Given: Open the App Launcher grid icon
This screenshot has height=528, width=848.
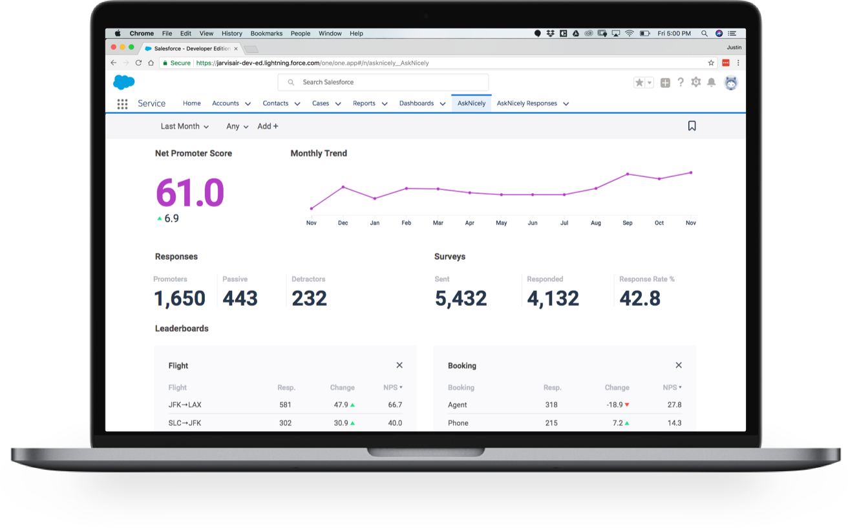Looking at the screenshot, I should point(122,104).
